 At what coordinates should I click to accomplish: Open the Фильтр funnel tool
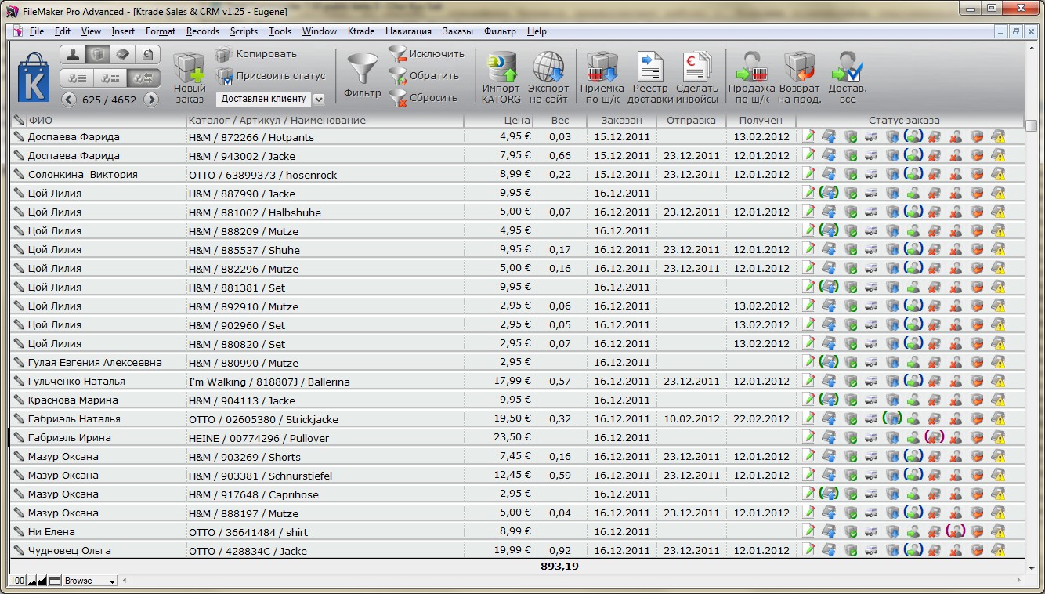pos(362,75)
